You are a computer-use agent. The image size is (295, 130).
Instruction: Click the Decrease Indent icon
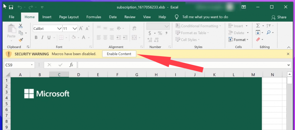(118, 37)
